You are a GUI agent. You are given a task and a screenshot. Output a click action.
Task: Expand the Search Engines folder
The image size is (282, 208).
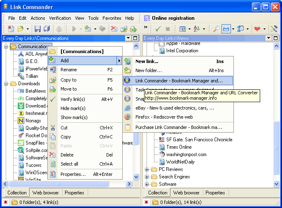click(x=147, y=177)
